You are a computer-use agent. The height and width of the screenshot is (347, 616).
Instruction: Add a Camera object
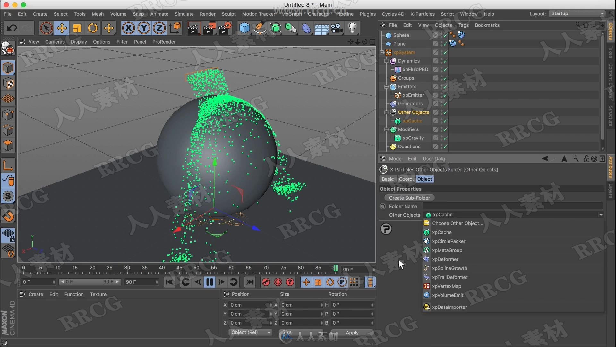coord(337,28)
